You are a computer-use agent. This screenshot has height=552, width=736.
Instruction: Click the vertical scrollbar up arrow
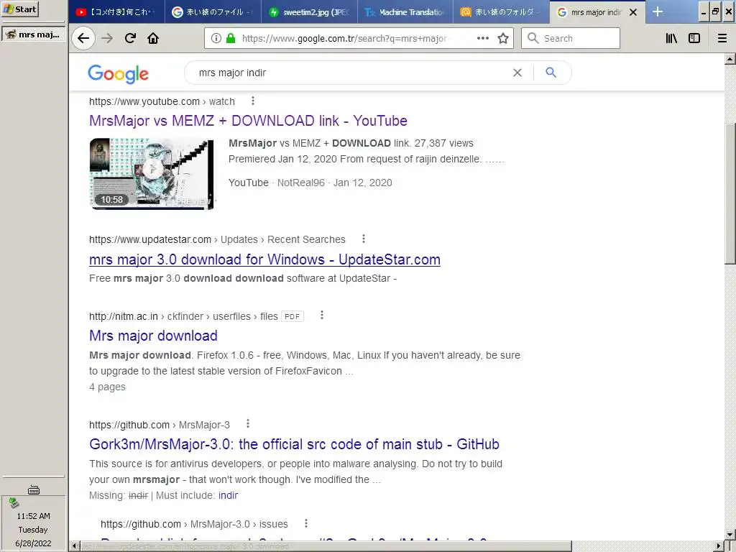[x=730, y=59]
